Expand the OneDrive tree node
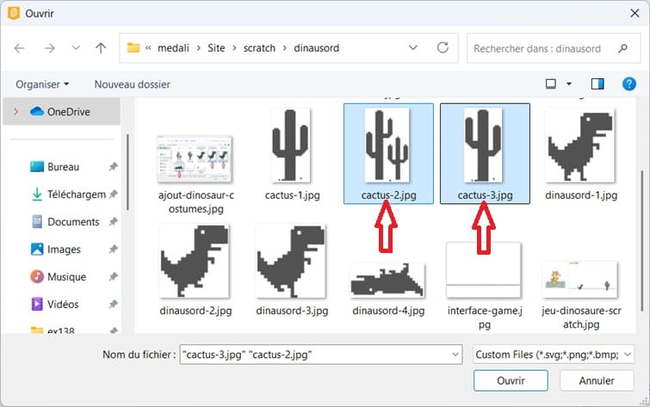Image resolution: width=650 pixels, height=407 pixels. pyautogui.click(x=16, y=112)
